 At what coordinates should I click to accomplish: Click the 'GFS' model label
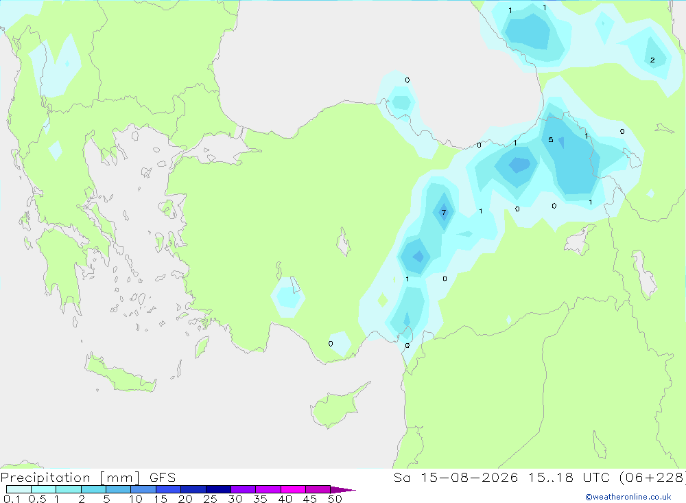tap(163, 478)
